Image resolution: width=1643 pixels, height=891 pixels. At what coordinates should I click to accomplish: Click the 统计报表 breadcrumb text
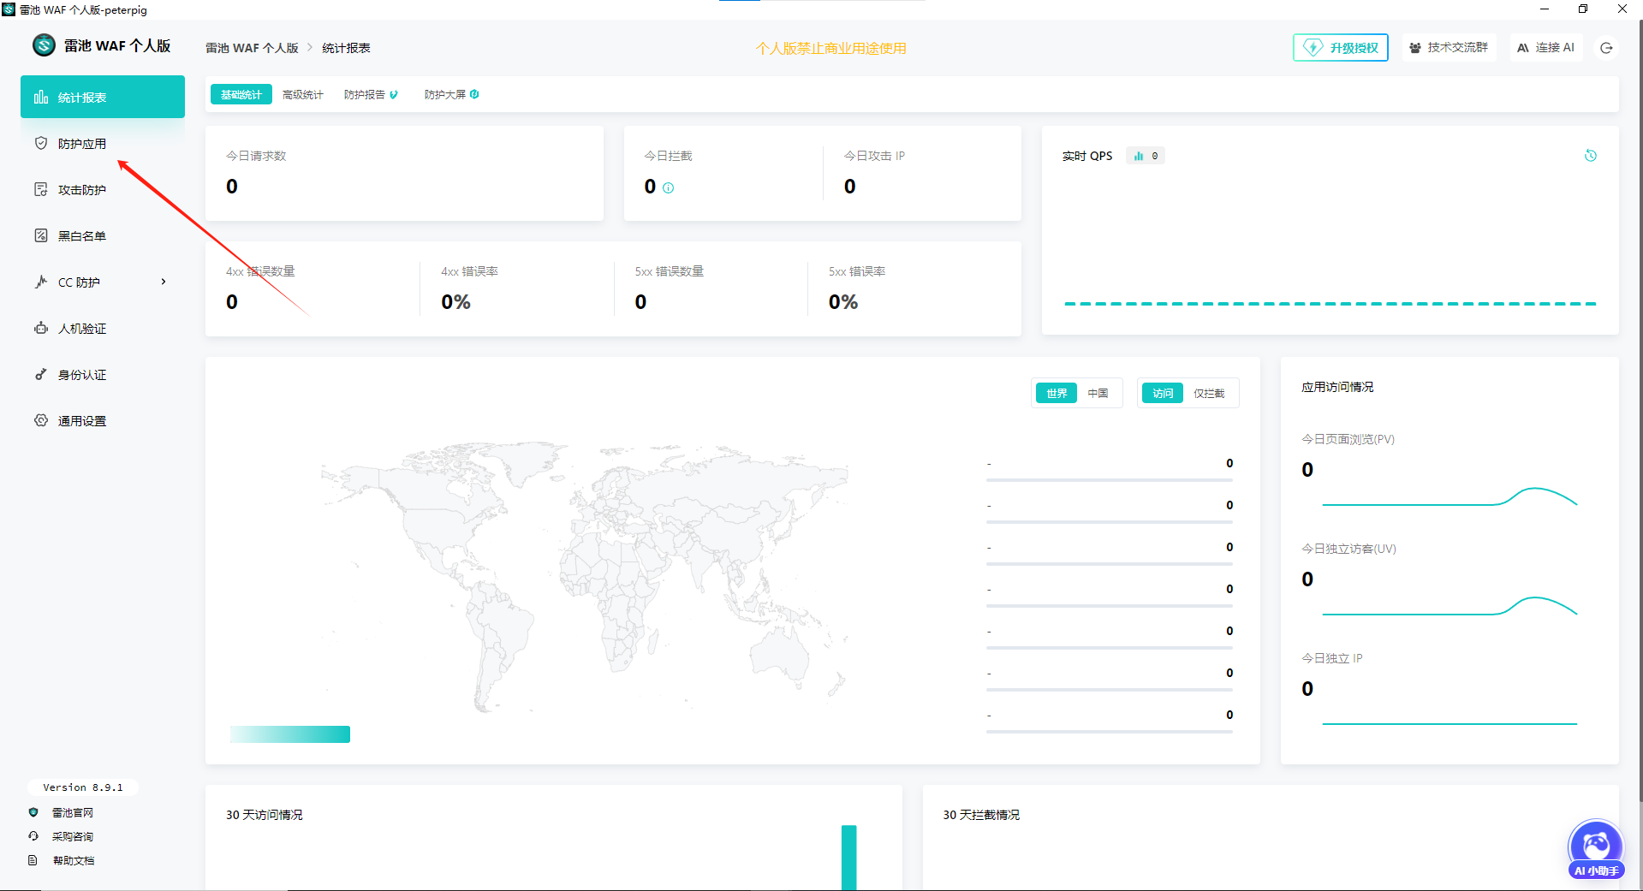tap(346, 48)
